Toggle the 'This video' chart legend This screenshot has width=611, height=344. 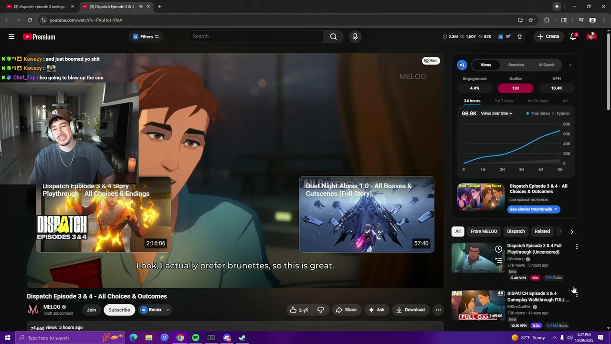point(538,114)
